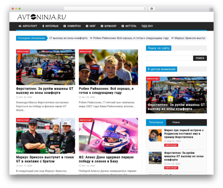Go to previous slide in featured slider
The width and height of the screenshot is (223, 188).
point(151,94)
